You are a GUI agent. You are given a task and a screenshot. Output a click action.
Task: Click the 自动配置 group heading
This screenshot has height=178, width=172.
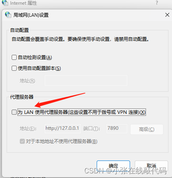pyautogui.click(x=19, y=30)
